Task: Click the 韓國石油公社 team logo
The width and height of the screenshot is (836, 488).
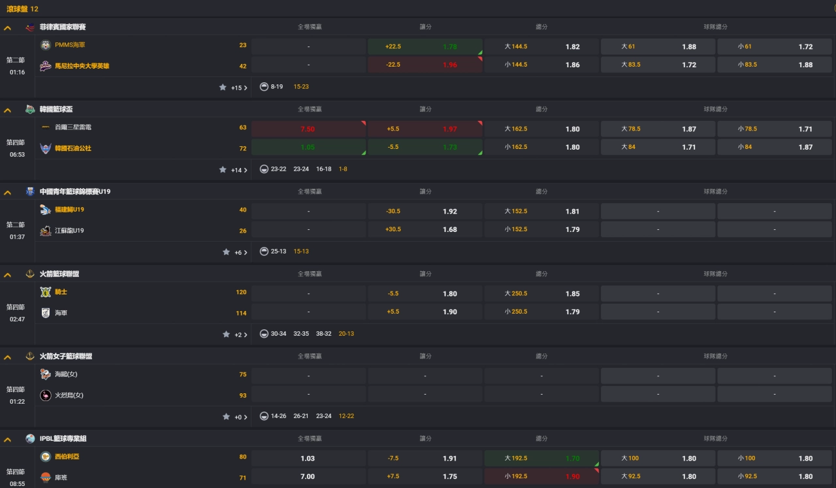Action: click(x=46, y=148)
